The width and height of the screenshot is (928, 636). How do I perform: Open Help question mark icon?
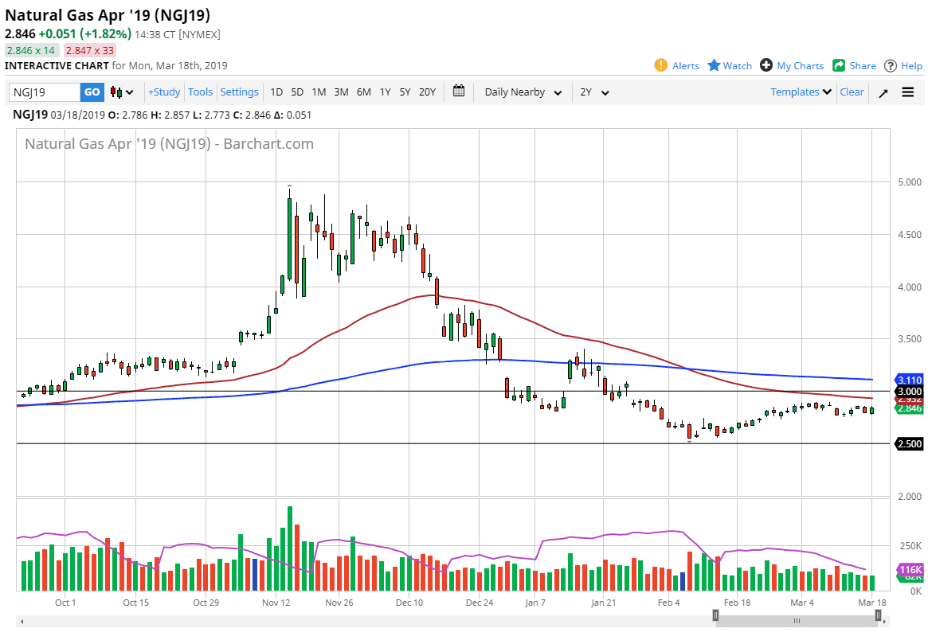tap(891, 65)
